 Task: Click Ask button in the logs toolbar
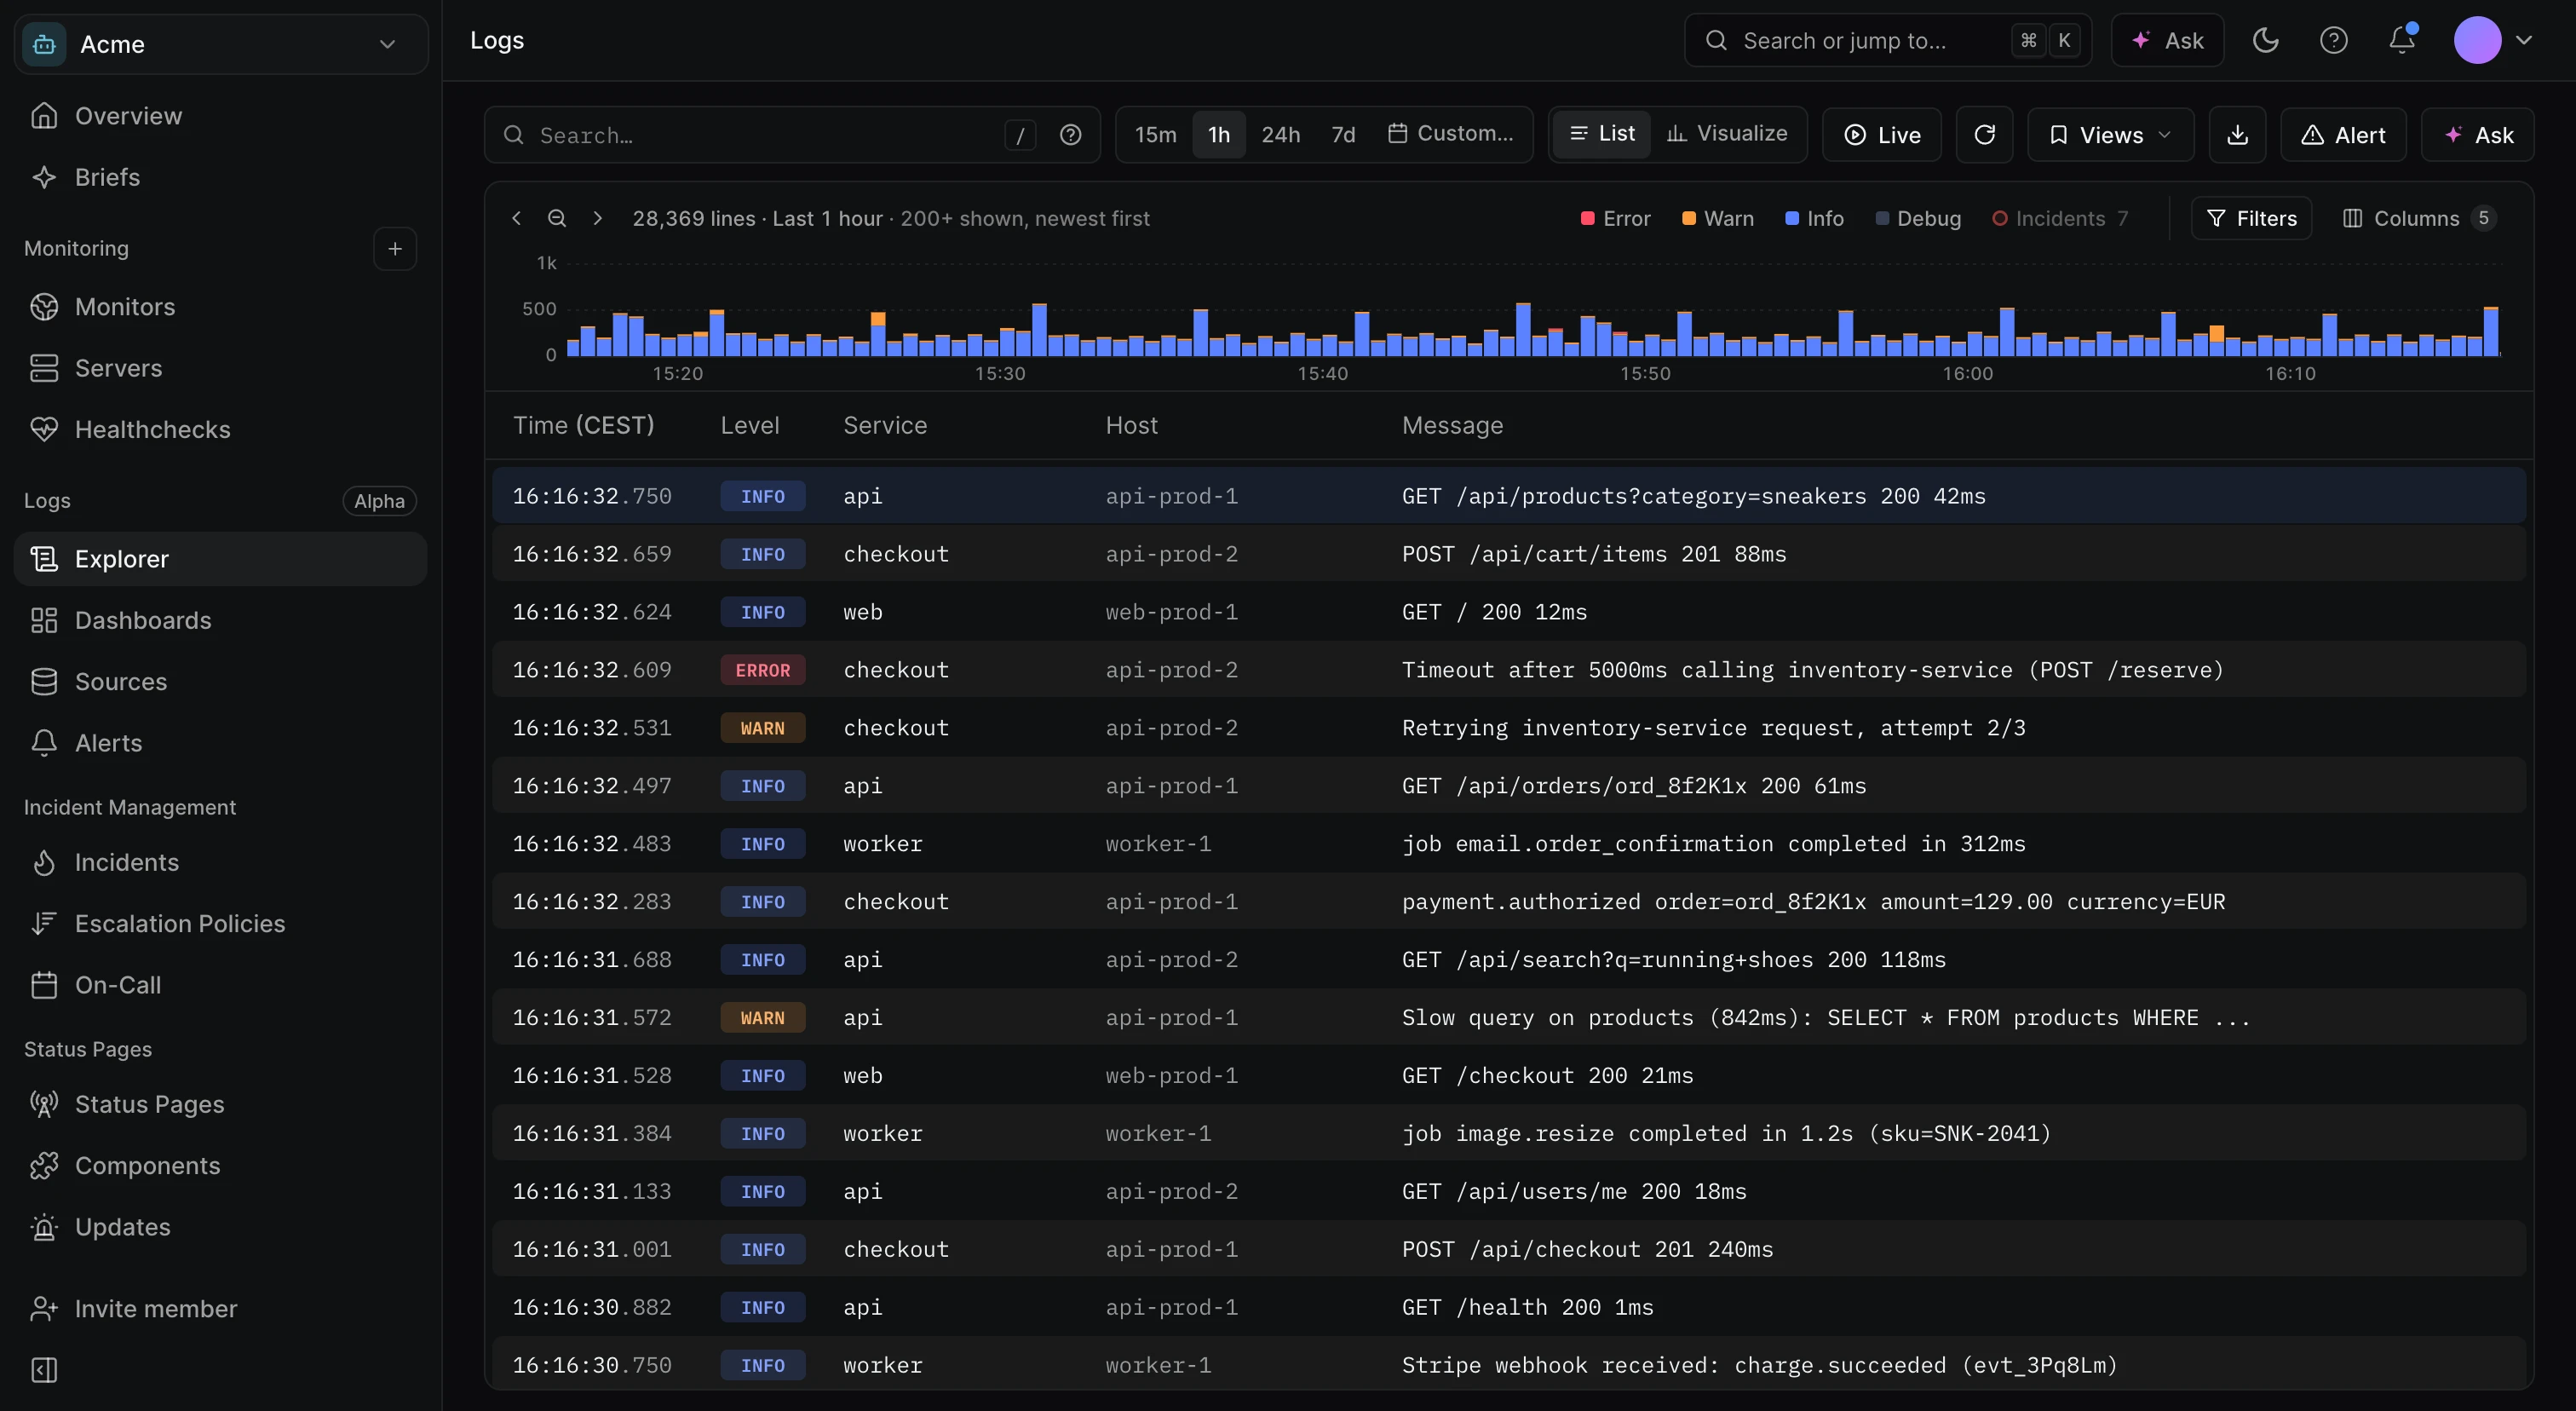(2477, 135)
